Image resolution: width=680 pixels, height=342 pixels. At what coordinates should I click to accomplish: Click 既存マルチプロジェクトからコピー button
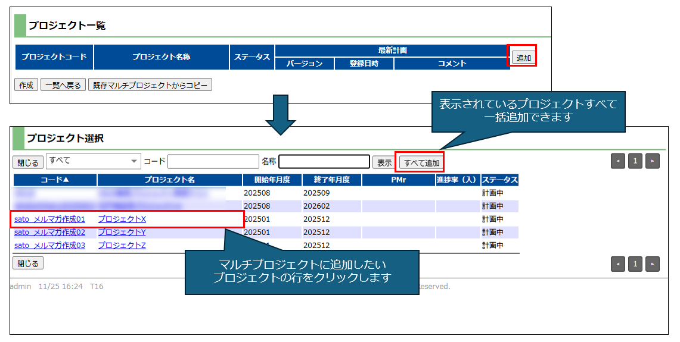click(150, 85)
